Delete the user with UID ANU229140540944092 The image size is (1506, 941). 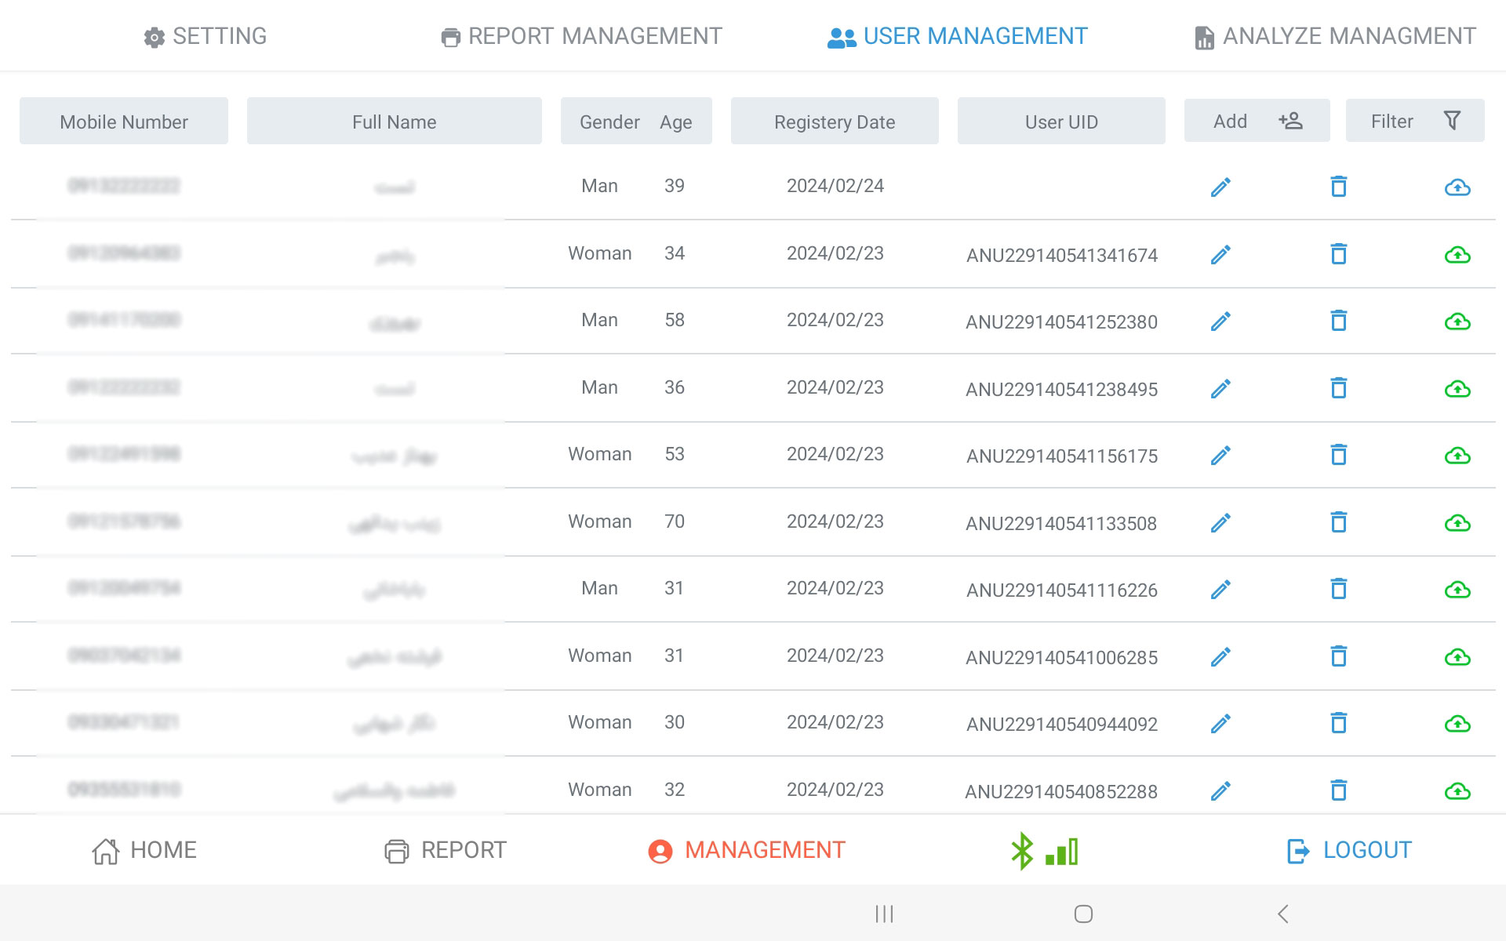point(1339,723)
